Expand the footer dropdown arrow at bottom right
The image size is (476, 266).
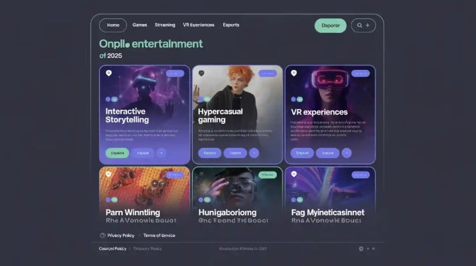click(x=374, y=249)
